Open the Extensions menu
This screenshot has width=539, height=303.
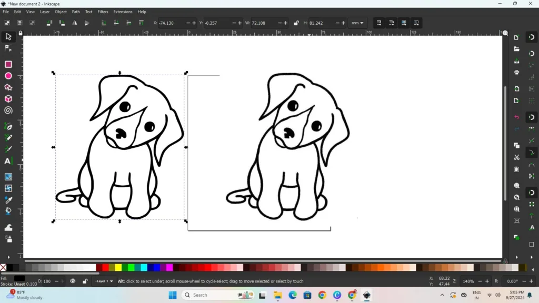(x=123, y=12)
